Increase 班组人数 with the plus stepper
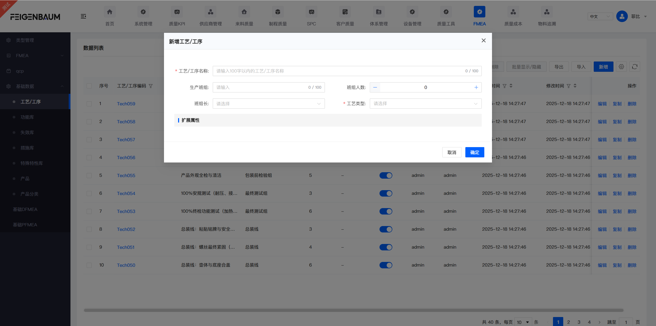 pyautogui.click(x=476, y=87)
